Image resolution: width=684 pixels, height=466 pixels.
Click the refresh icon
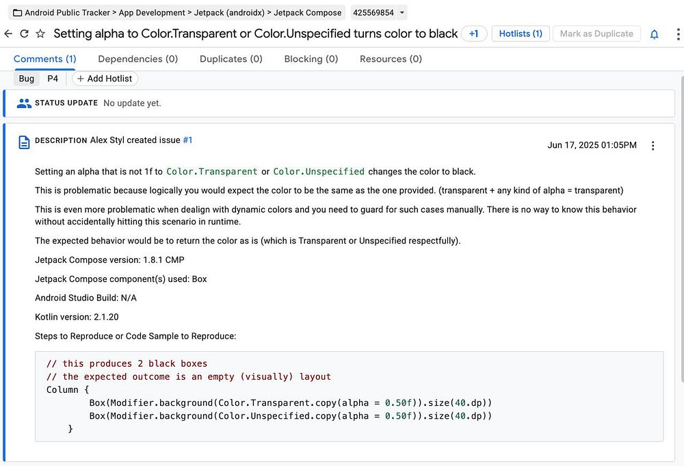pos(24,34)
